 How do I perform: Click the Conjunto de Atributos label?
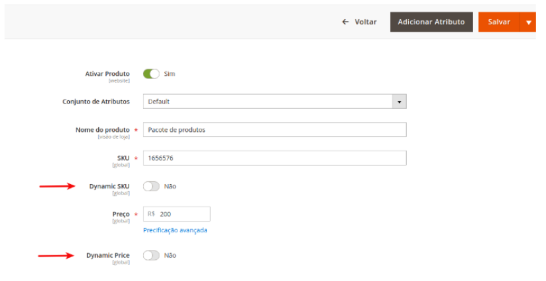tap(96, 102)
